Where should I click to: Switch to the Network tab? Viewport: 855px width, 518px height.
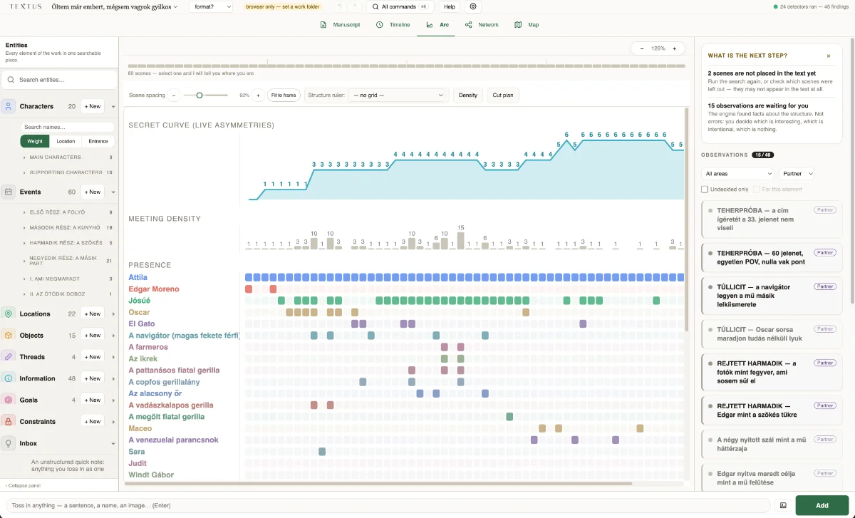click(x=482, y=25)
